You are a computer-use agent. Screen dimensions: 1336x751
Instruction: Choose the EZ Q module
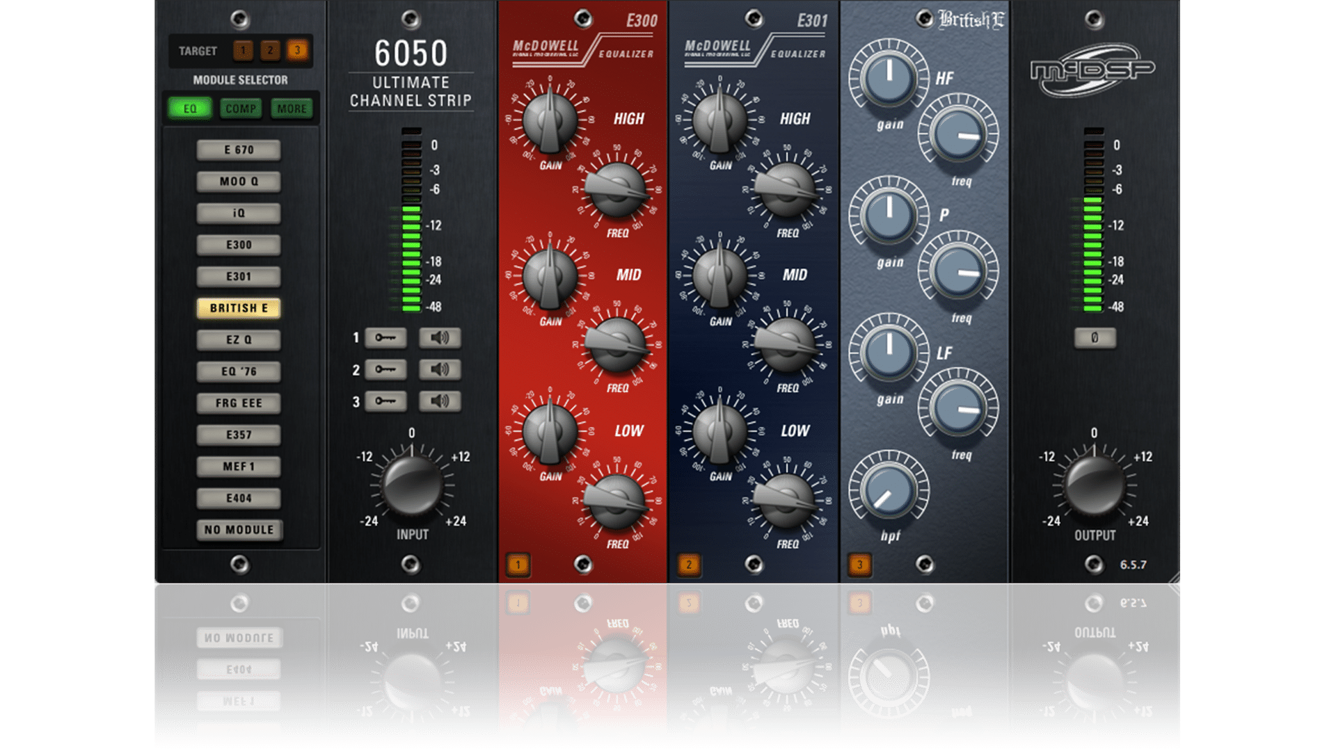pyautogui.click(x=239, y=339)
